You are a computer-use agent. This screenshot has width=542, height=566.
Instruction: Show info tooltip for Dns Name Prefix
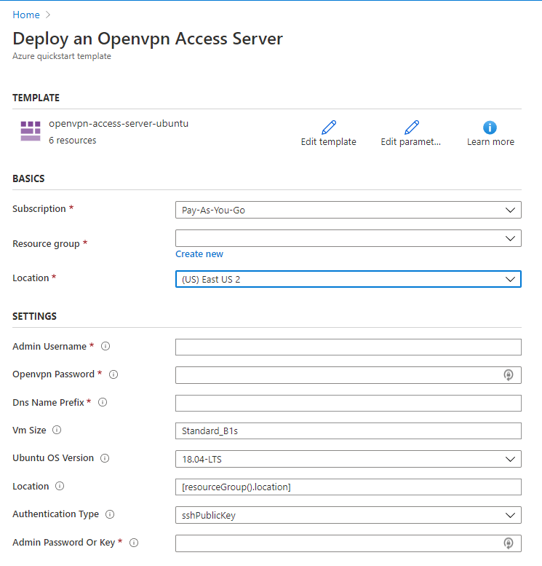click(x=103, y=402)
